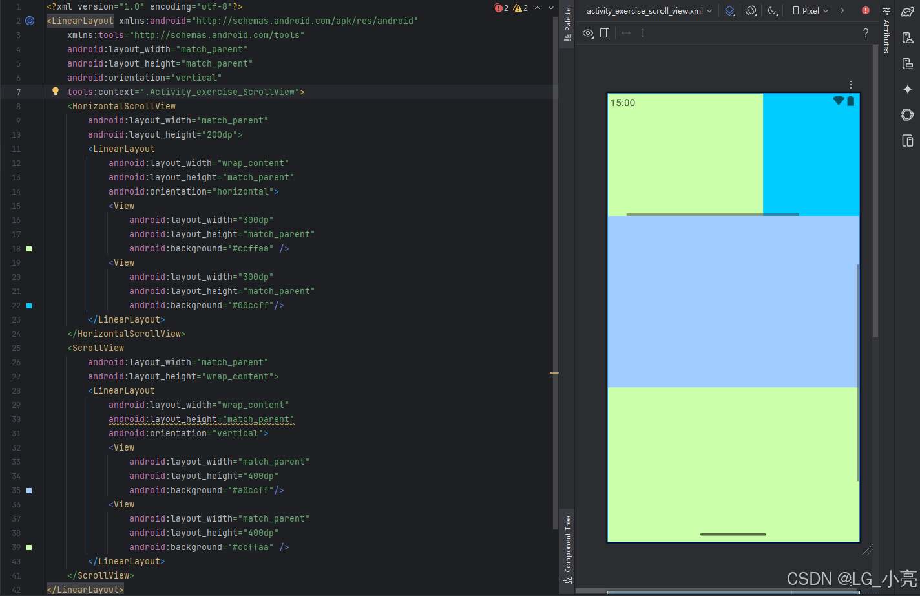This screenshot has height=596, width=920.
Task: Click the underlined layout_height on line 30
Action: [202, 419]
